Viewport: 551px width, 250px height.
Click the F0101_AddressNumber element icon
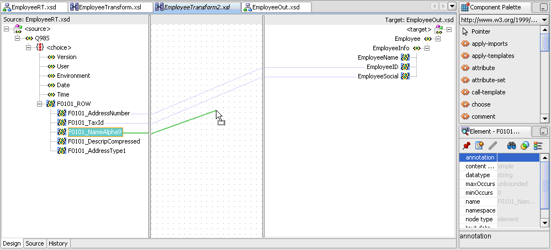[x=62, y=113]
